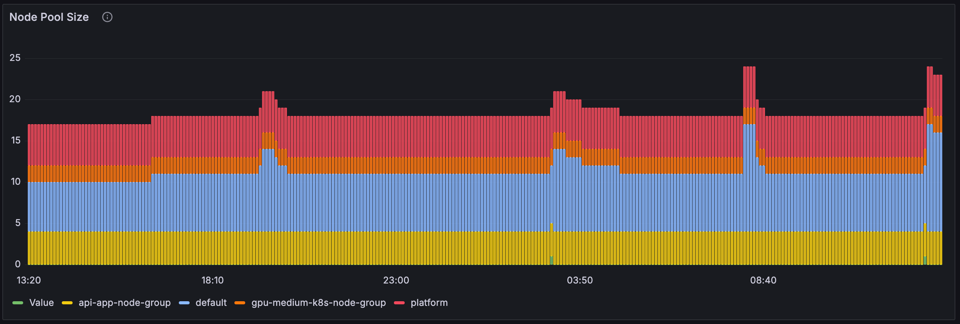
Task: Click the red platform legend color swatch
Action: (399, 303)
